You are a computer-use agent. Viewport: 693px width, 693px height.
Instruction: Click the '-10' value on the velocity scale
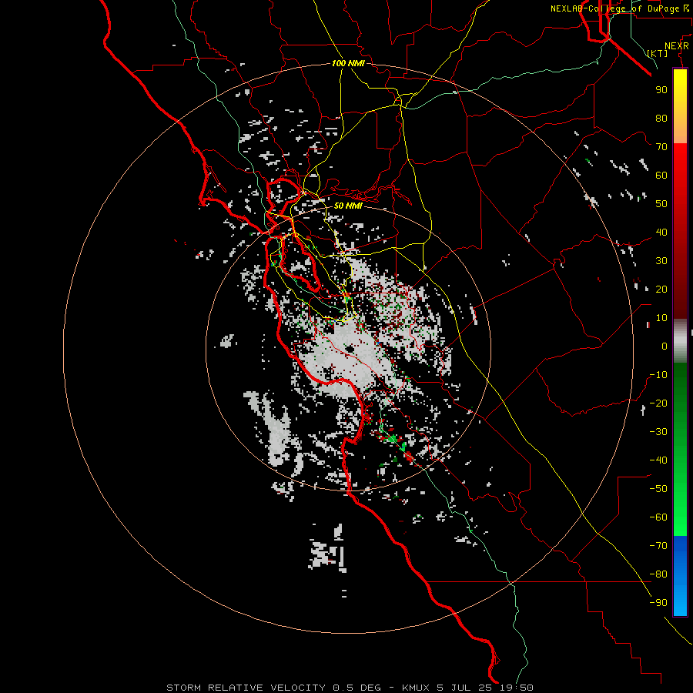click(658, 375)
